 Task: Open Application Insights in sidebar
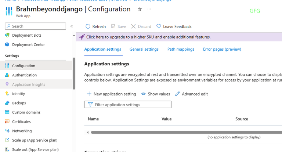point(29,84)
